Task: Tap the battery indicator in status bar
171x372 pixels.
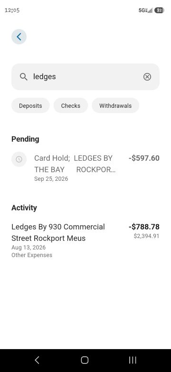Action: coord(159,10)
